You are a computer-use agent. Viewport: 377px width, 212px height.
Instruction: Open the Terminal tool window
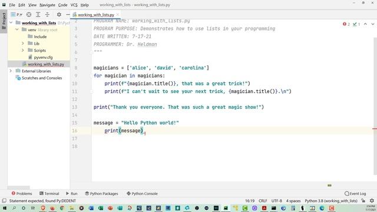[x=49, y=194]
